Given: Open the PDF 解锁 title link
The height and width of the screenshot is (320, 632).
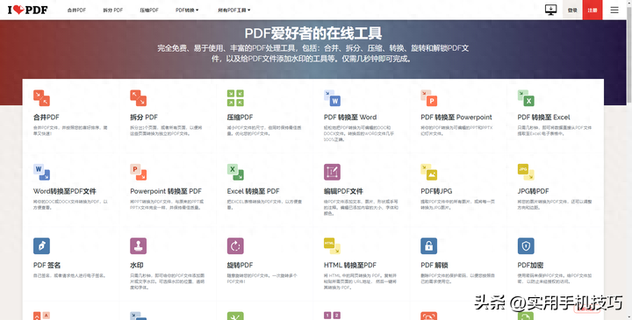Looking at the screenshot, I should (x=434, y=266).
